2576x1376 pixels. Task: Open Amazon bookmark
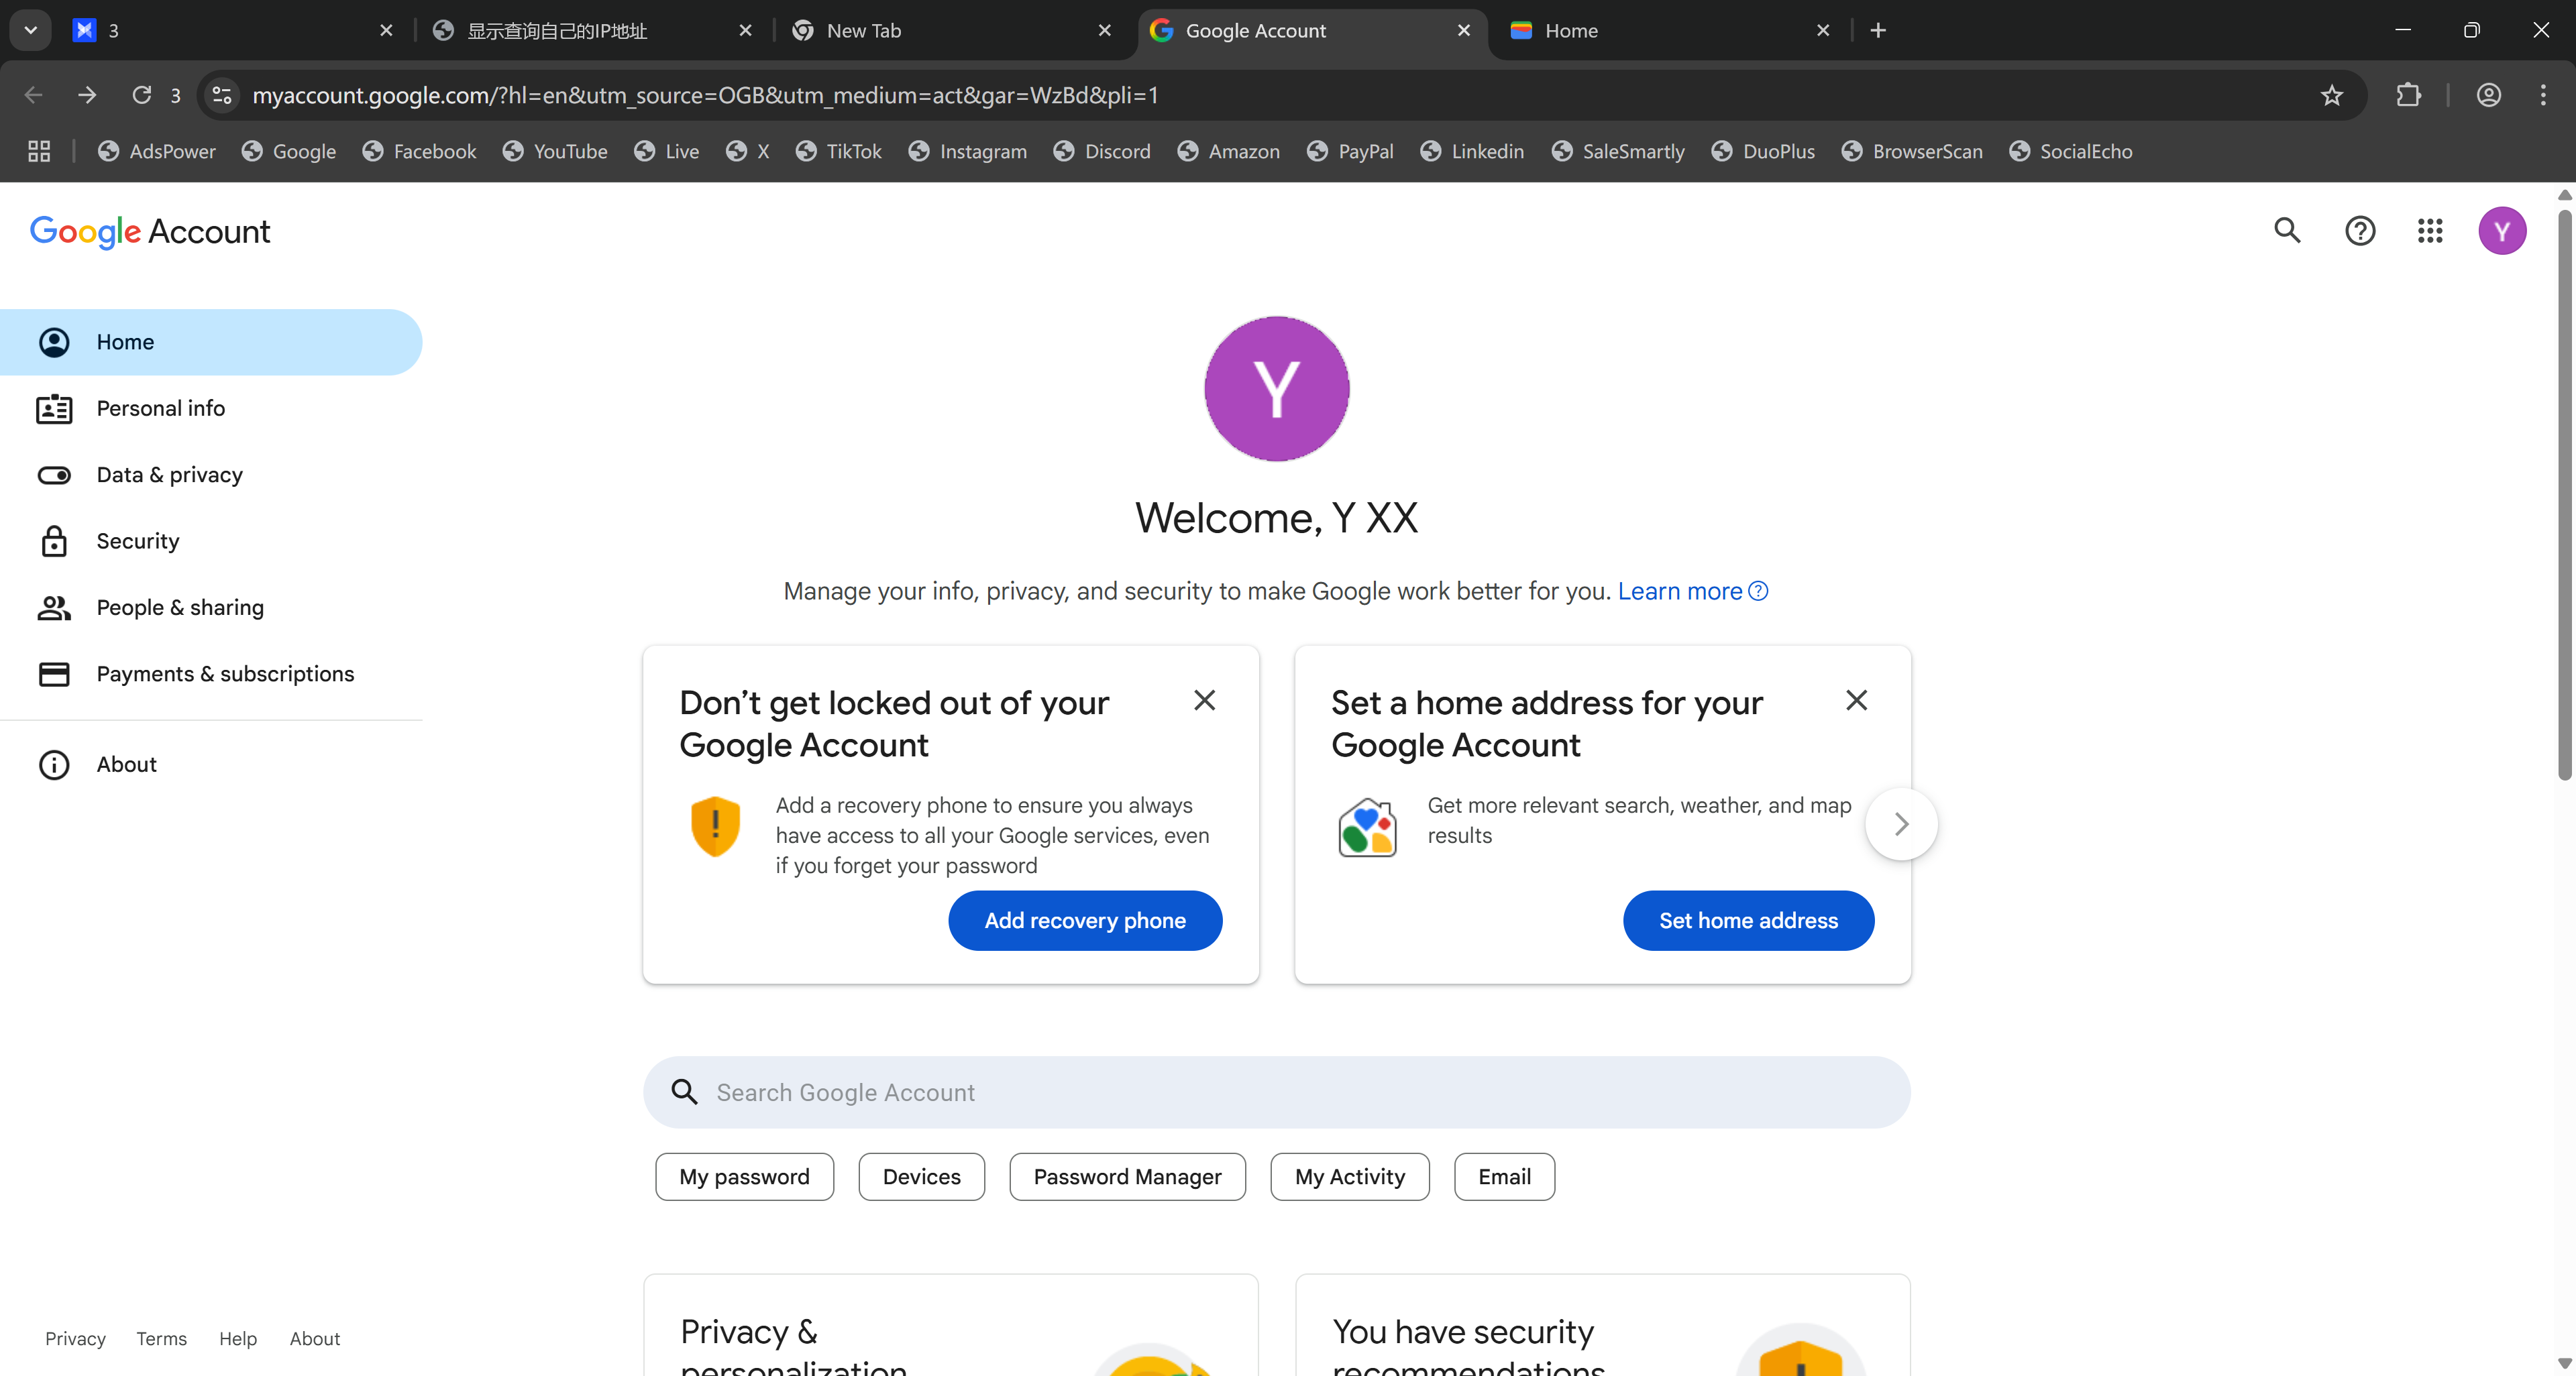(x=1228, y=152)
